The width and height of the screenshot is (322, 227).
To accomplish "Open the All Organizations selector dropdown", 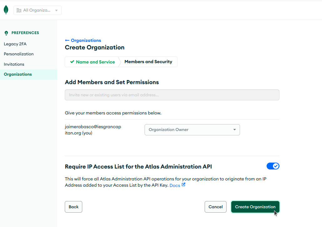I will [38, 10].
